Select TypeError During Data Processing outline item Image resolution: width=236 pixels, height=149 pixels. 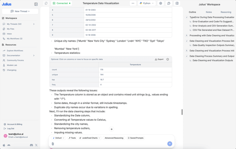point(212,17)
